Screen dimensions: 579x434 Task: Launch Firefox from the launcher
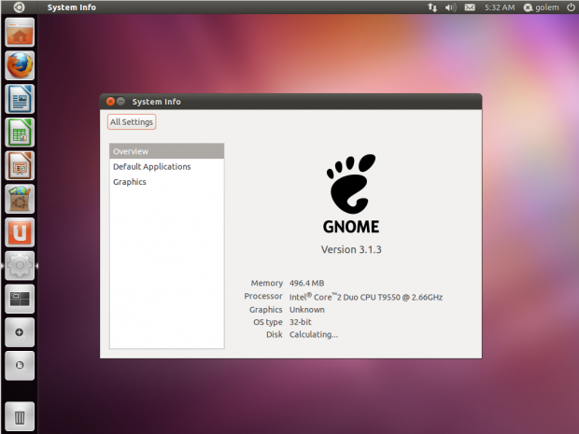[x=20, y=65]
